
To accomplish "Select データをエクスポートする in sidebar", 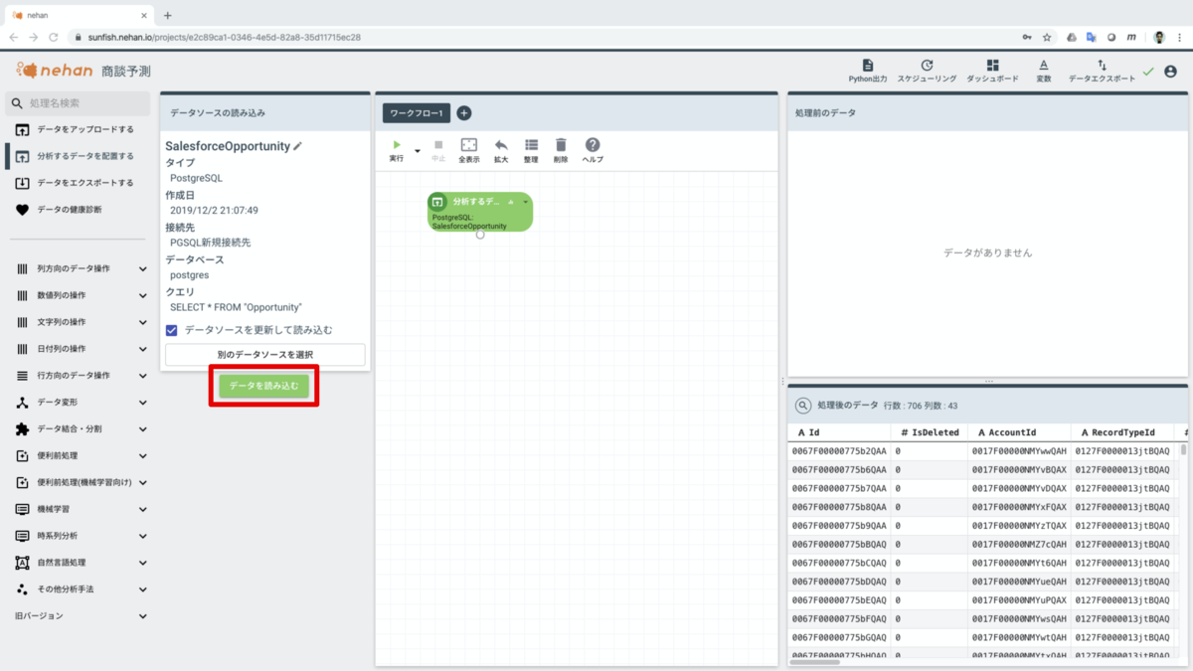I will [77, 183].
